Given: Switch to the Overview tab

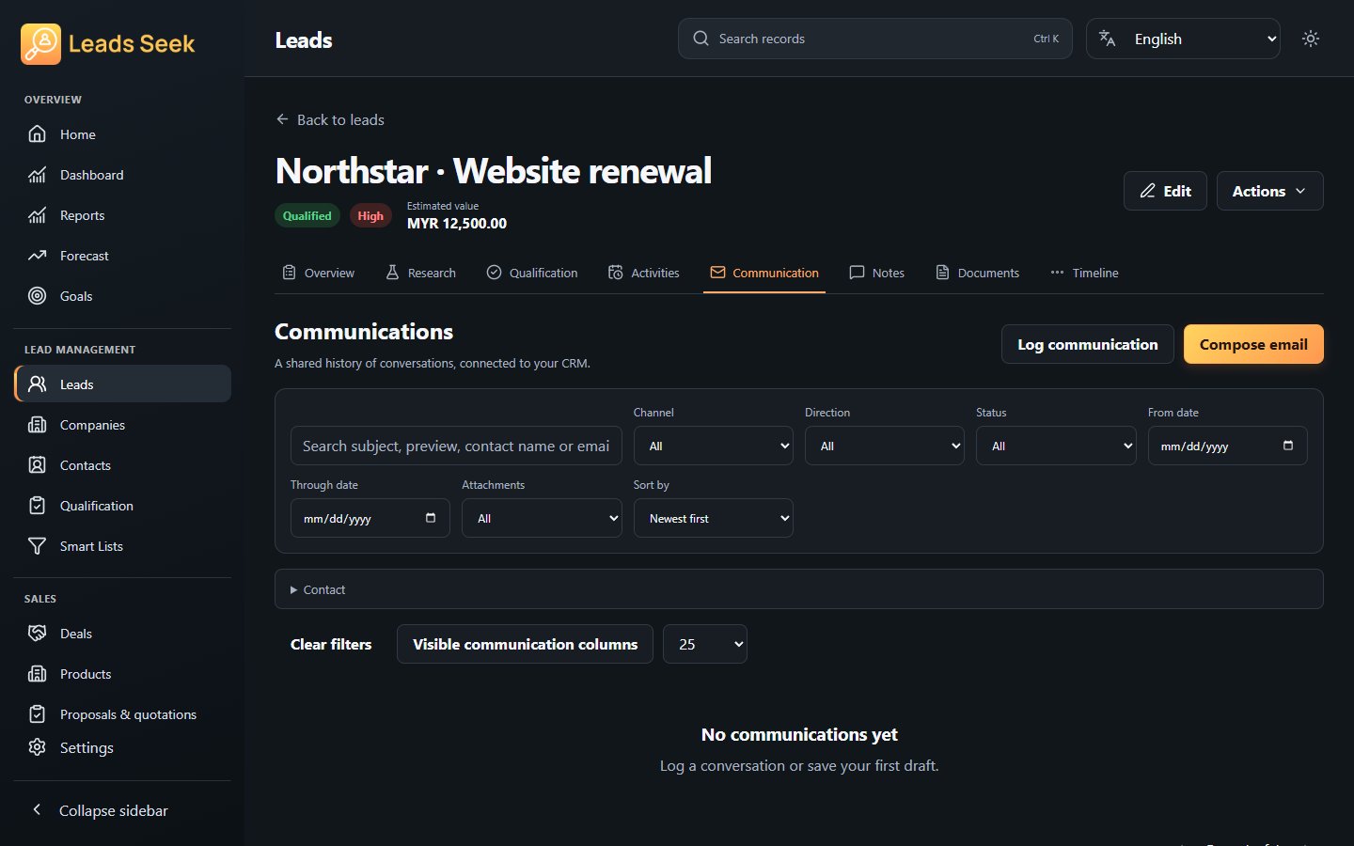Looking at the screenshot, I should coord(319,273).
